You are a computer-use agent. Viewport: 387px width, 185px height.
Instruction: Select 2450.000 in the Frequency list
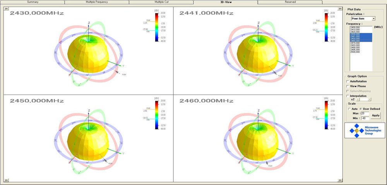click(361, 38)
